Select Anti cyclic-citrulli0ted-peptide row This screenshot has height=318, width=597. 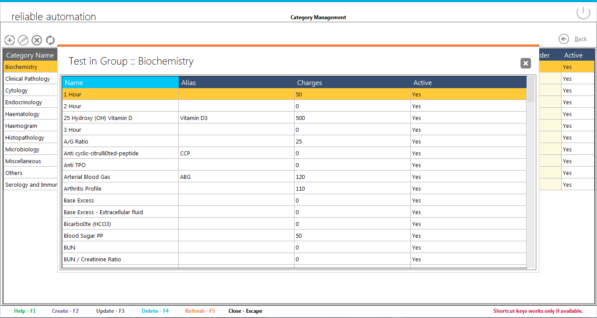[x=294, y=153]
